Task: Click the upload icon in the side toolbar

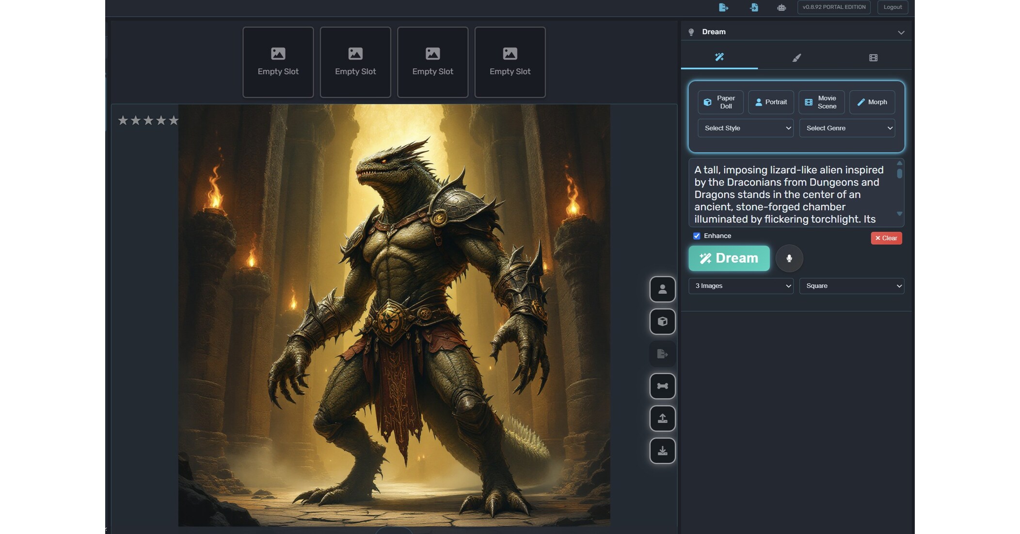Action: [x=662, y=418]
